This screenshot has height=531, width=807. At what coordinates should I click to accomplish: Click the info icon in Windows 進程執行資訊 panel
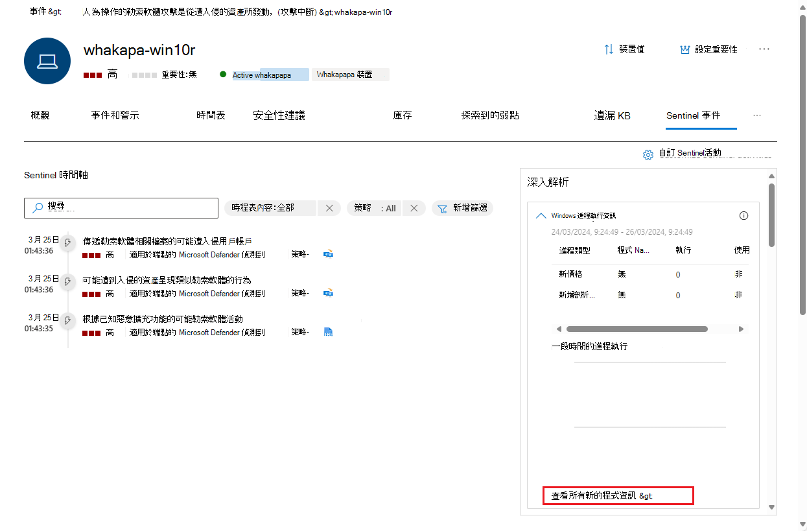point(743,215)
